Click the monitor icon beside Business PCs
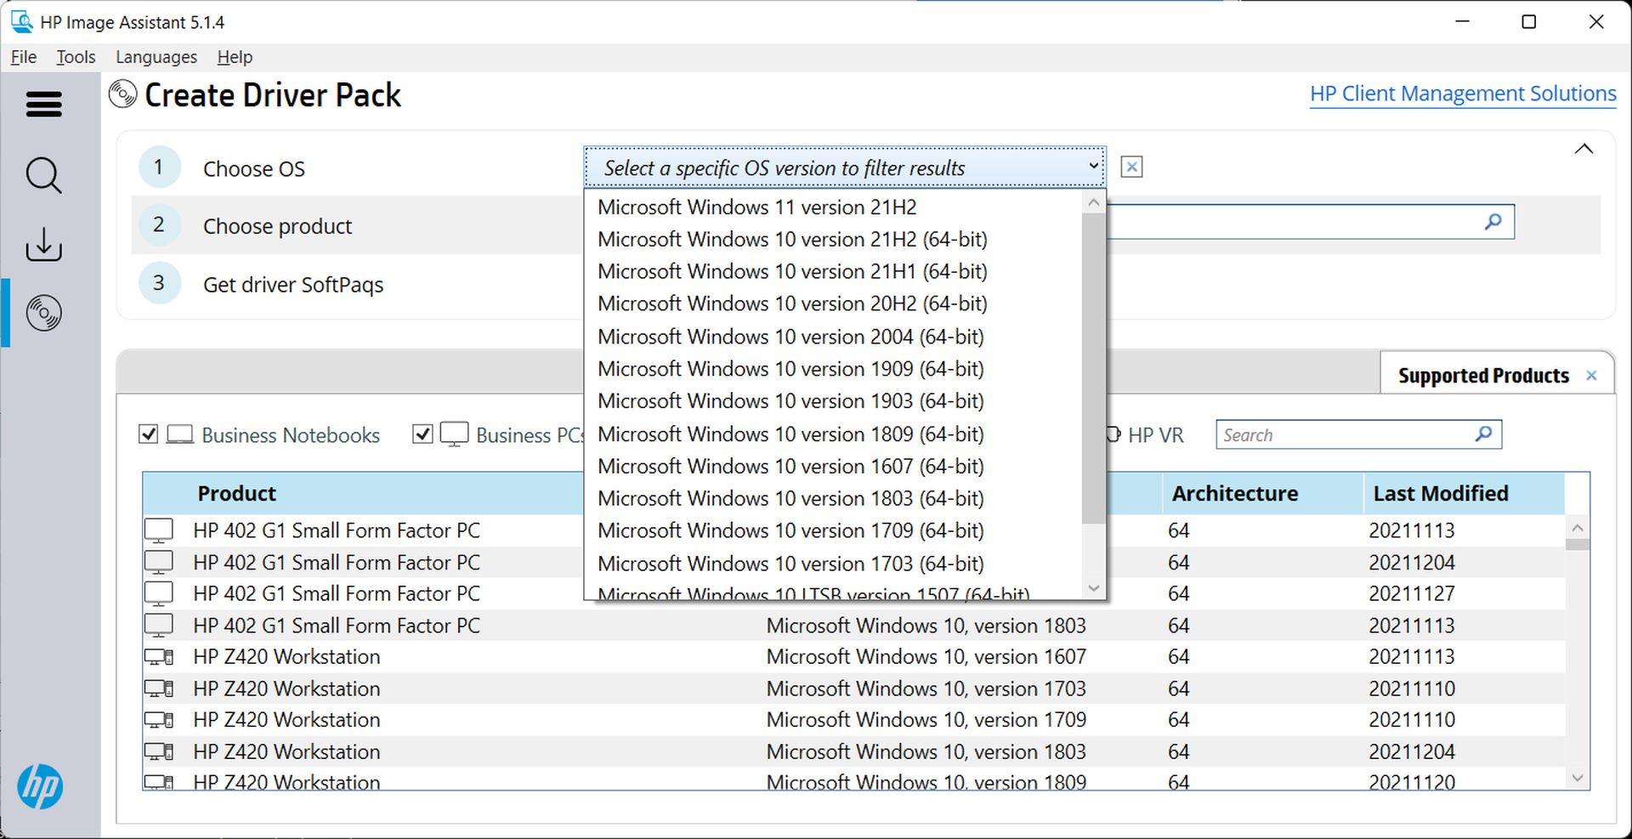The width and height of the screenshot is (1632, 839). coord(455,434)
